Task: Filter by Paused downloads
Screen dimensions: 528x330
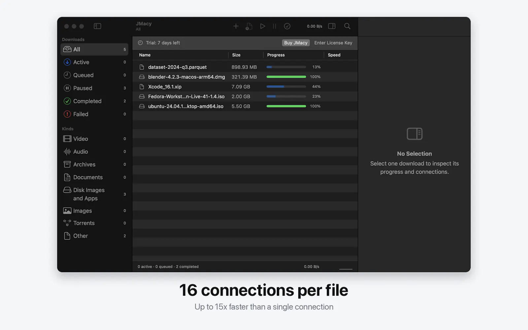Action: point(94,88)
